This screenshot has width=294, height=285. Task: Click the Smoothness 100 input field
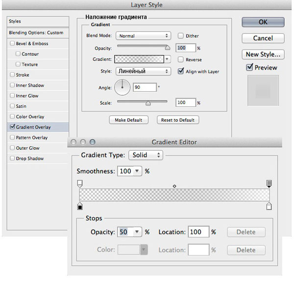click(125, 171)
